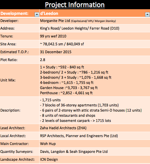Viewport: 150px width, 164px height.
Task: Select the '7 blocks of 36-storey apartments' line
Action: tap(79, 105)
